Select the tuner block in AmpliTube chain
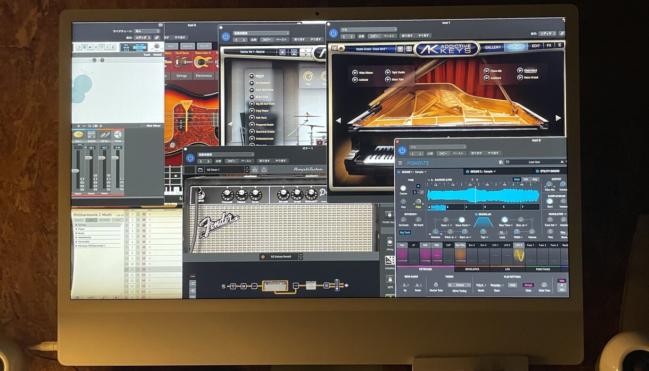The height and width of the screenshot is (371, 649). [x=232, y=286]
